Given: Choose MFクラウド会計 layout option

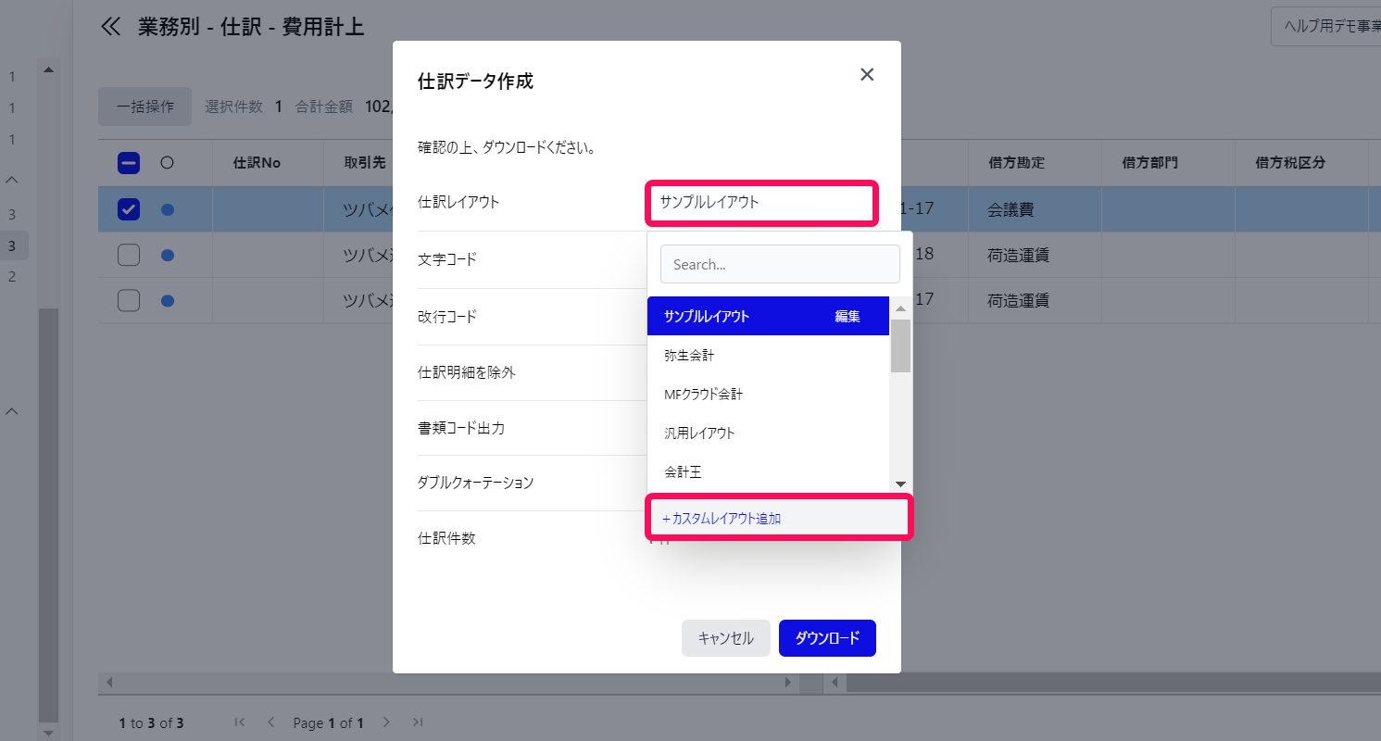Looking at the screenshot, I should pos(768,394).
